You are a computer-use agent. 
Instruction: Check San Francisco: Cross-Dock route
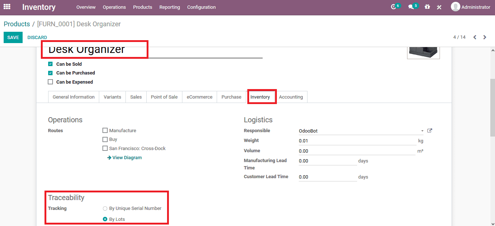105,149
